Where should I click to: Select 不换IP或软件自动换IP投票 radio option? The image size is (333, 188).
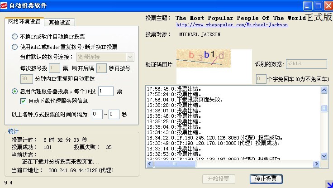15,36
